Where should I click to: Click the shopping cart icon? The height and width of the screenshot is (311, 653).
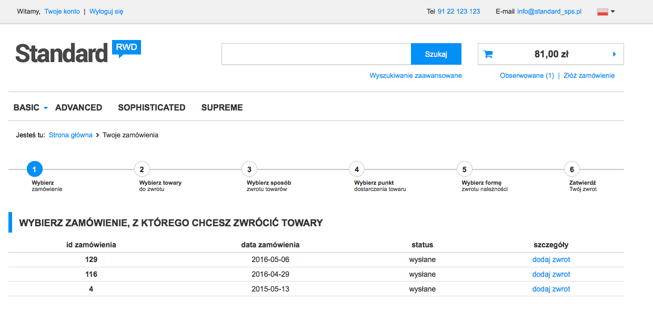[x=488, y=54]
